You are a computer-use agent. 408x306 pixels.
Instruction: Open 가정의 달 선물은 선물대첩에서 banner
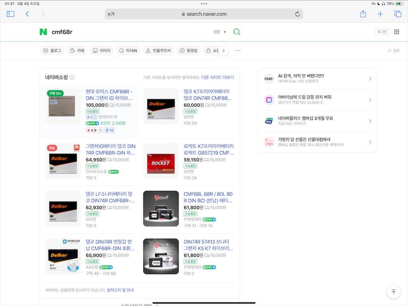point(317,142)
